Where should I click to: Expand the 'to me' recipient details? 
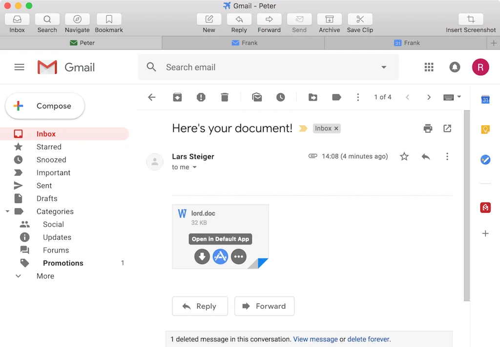[x=194, y=167]
